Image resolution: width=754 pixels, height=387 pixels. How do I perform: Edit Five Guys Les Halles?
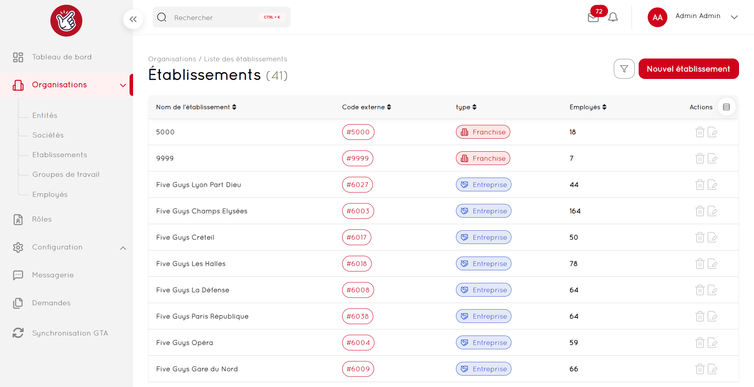coord(712,264)
